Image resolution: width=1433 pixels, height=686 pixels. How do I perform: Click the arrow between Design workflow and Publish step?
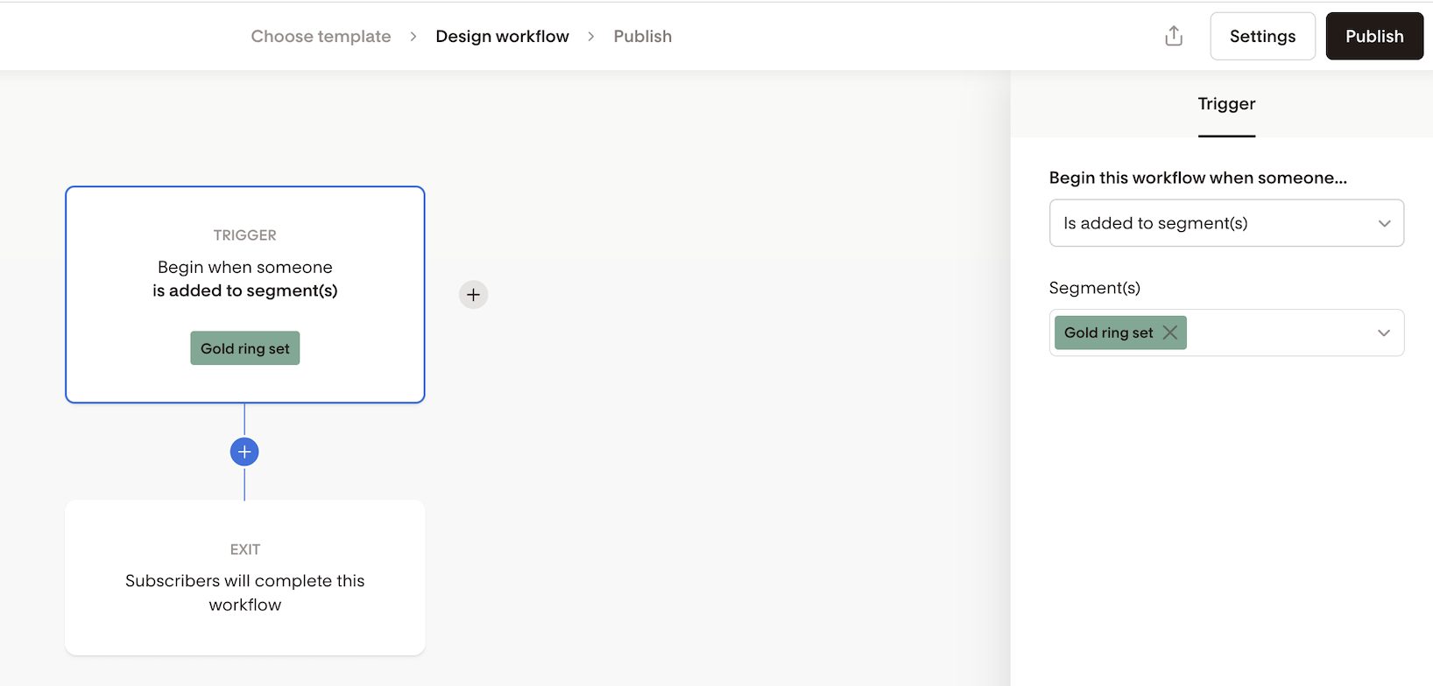(x=591, y=36)
